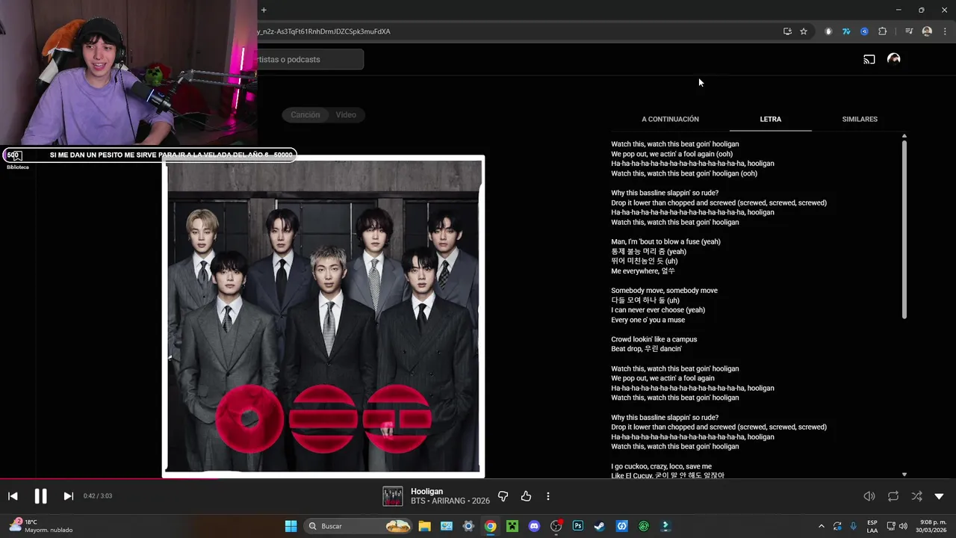Image resolution: width=956 pixels, height=538 pixels.
Task: Click the playback time 0:42 / 3:03
Action: pyautogui.click(x=98, y=496)
